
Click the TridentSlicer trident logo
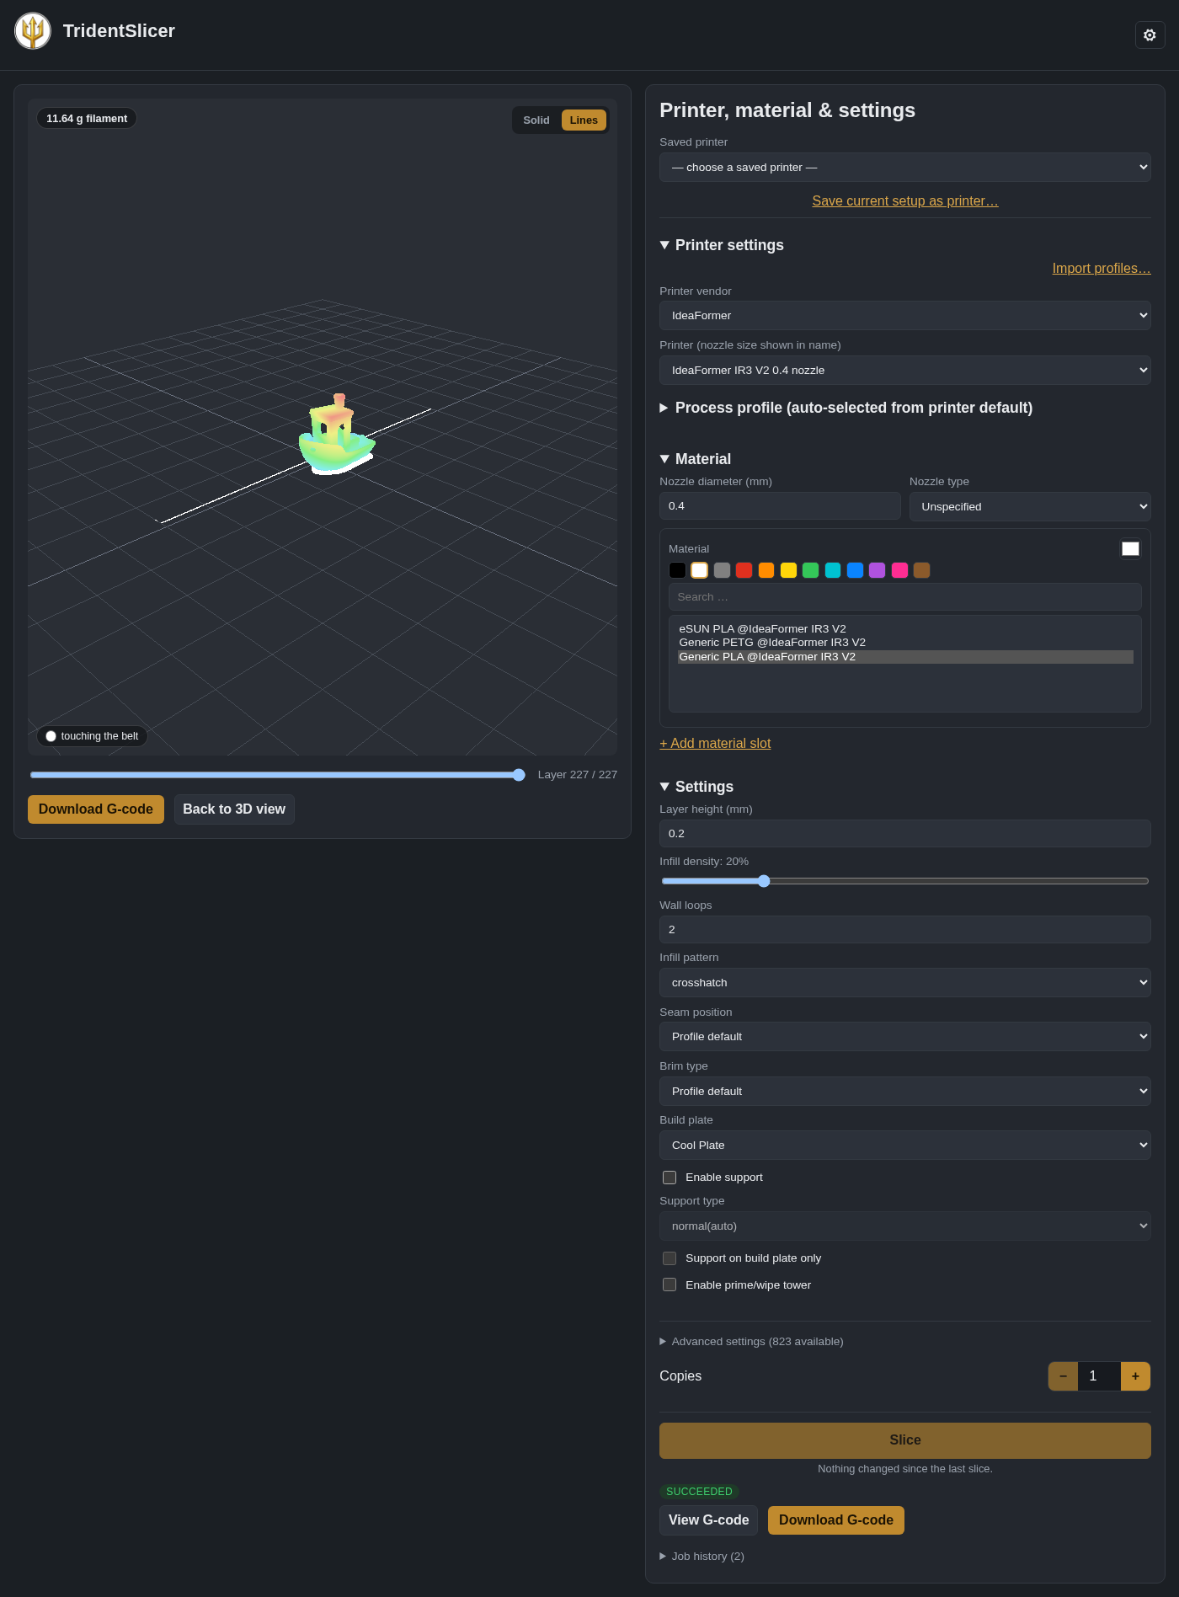click(x=33, y=31)
